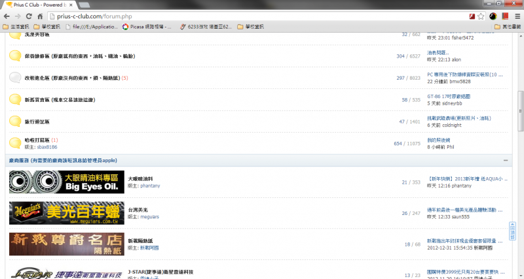Open the 台灣美光 forum title
Image resolution: width=524 pixels, height=279 pixels.
(x=138, y=210)
